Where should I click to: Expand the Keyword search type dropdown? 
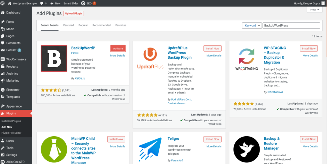[252, 26]
